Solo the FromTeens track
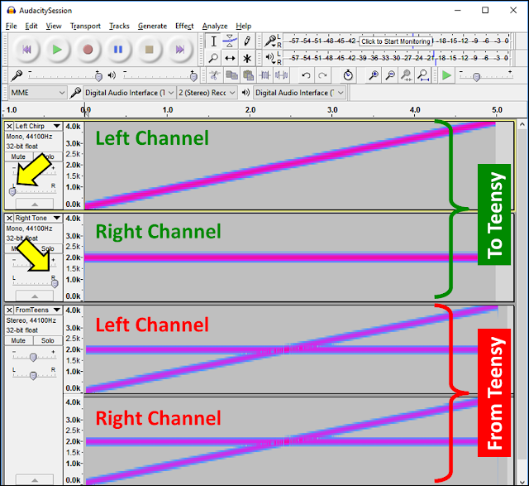The width and height of the screenshot is (529, 486). (48, 340)
